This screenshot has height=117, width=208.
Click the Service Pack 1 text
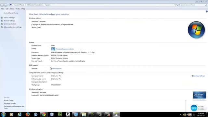click(x=36, y=27)
